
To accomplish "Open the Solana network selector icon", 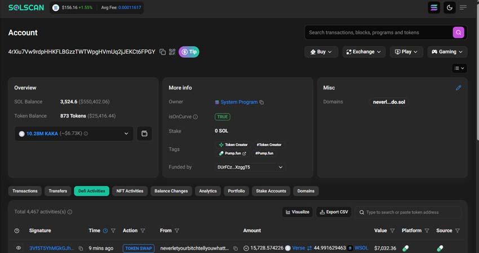I will tap(434, 7).
